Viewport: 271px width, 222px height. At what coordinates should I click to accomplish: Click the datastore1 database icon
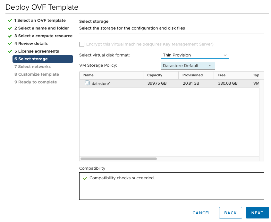tap(87, 83)
